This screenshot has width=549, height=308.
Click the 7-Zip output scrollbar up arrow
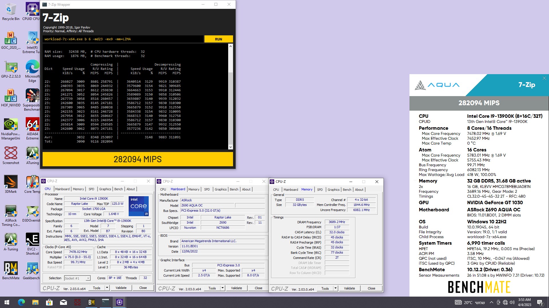(230, 46)
